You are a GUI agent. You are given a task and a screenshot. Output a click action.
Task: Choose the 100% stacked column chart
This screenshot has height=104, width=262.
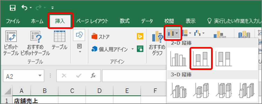(x=224, y=59)
